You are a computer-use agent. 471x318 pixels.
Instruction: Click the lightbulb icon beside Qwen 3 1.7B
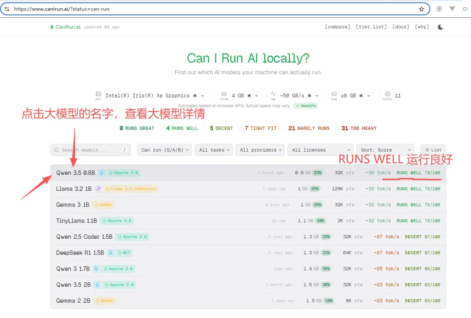click(96, 269)
